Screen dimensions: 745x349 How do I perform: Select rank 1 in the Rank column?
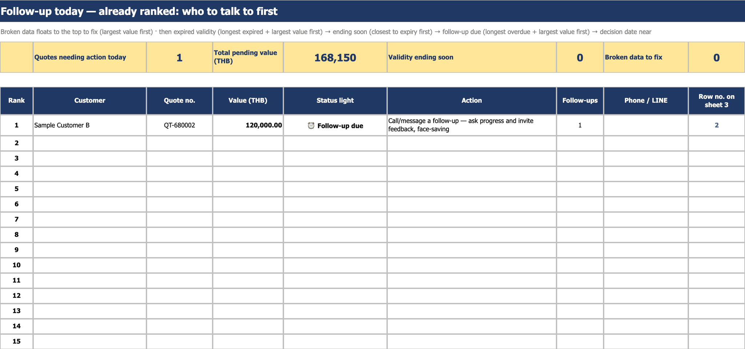coord(17,125)
